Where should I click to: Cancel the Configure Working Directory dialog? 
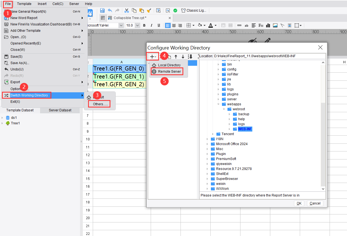click(x=315, y=203)
